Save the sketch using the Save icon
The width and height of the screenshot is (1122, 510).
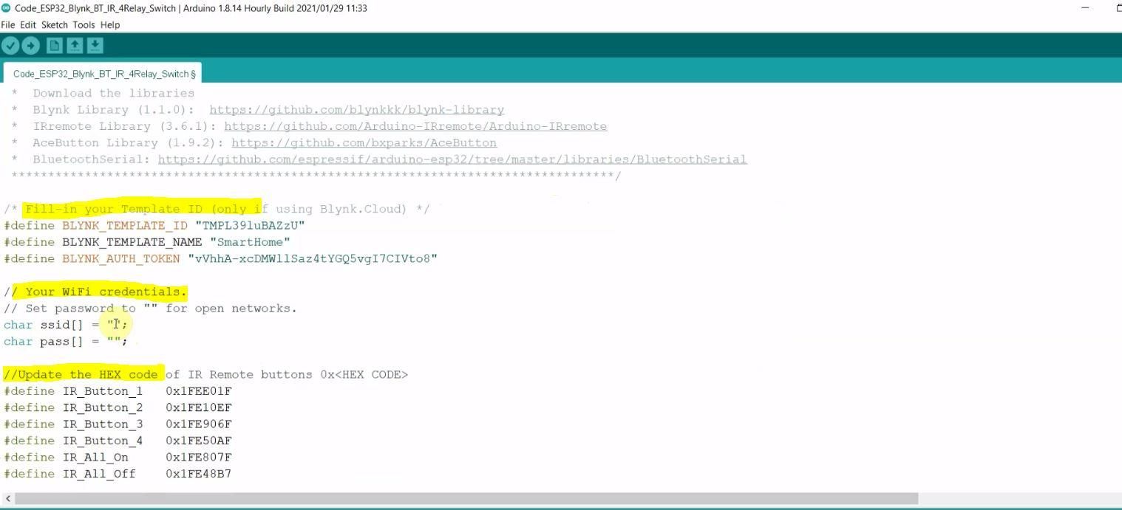[x=95, y=46]
